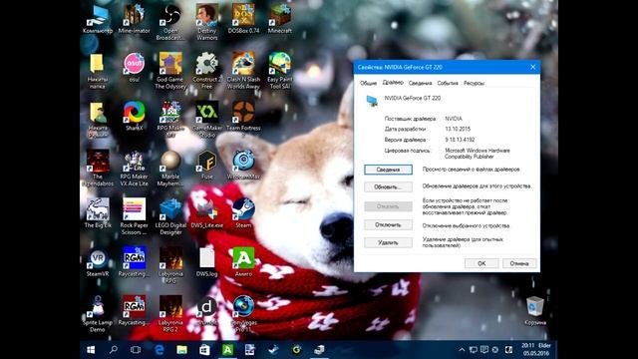Select The Big Elk icon
Viewport: 638px width, 359px height.
coord(98,212)
